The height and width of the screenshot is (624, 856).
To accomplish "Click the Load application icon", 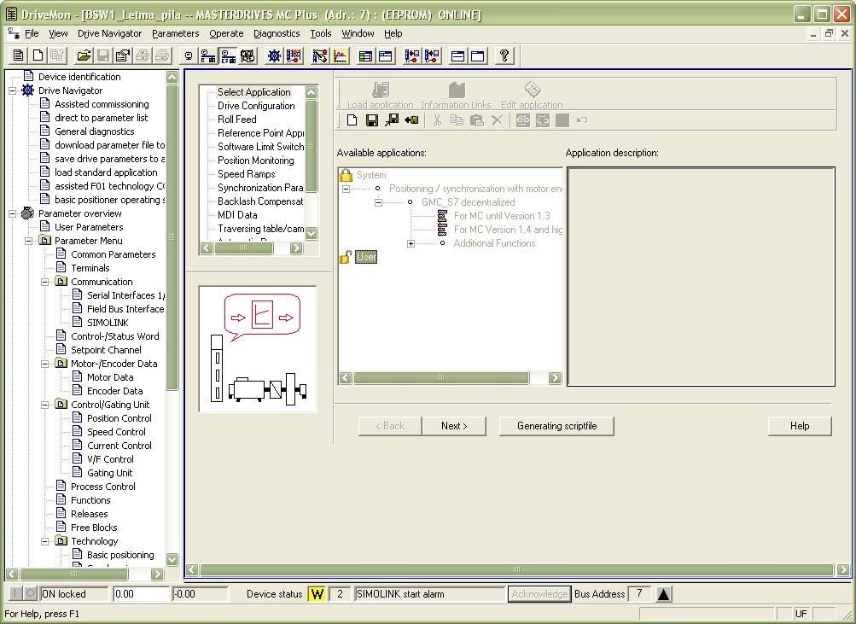I will coord(381,96).
